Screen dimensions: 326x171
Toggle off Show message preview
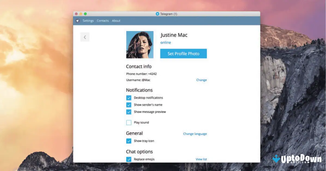click(128, 112)
